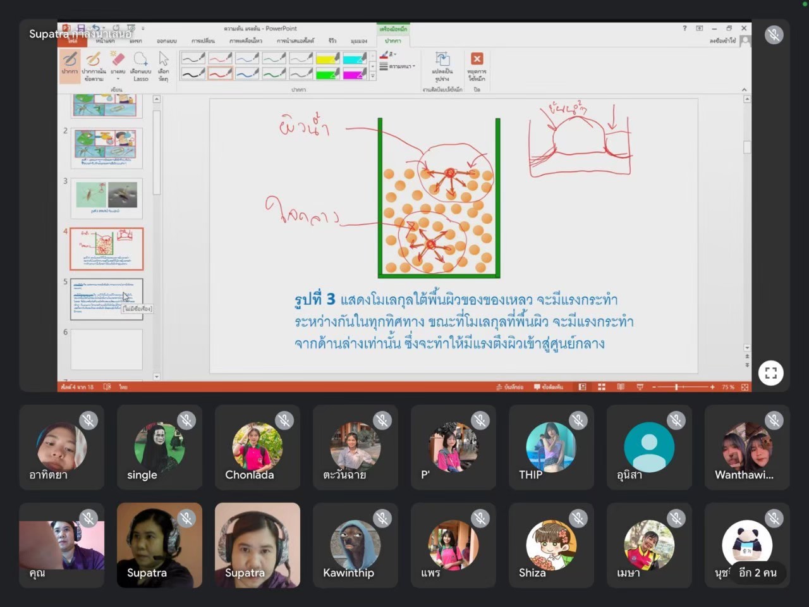Select the yellow highlighter swatch
This screenshot has height=607, width=809.
click(x=327, y=59)
